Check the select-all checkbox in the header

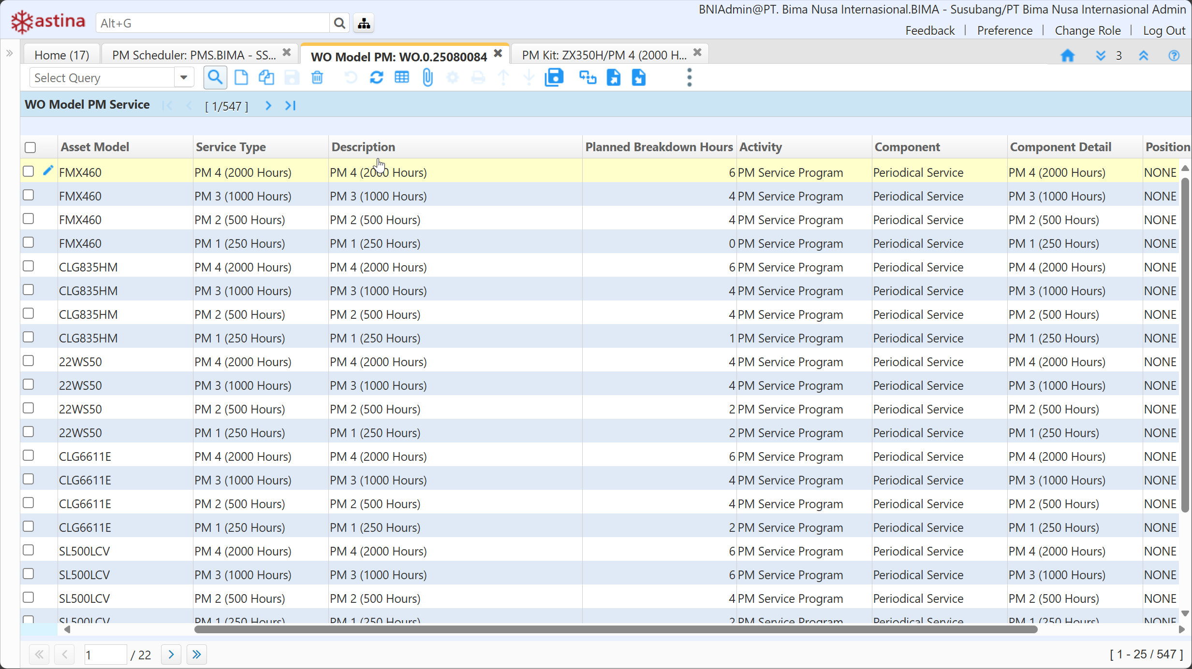click(x=30, y=147)
